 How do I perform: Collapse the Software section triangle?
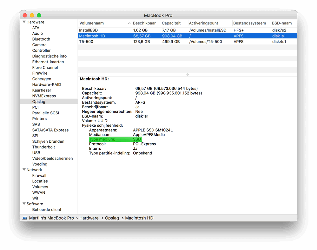click(24, 204)
